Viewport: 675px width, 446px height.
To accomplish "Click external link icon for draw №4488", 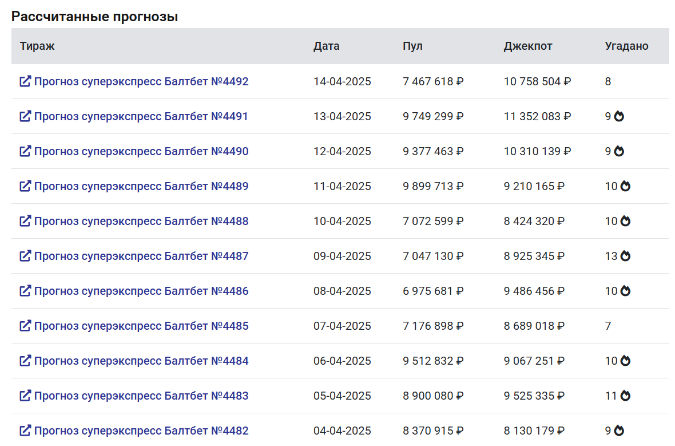I will pyautogui.click(x=25, y=221).
